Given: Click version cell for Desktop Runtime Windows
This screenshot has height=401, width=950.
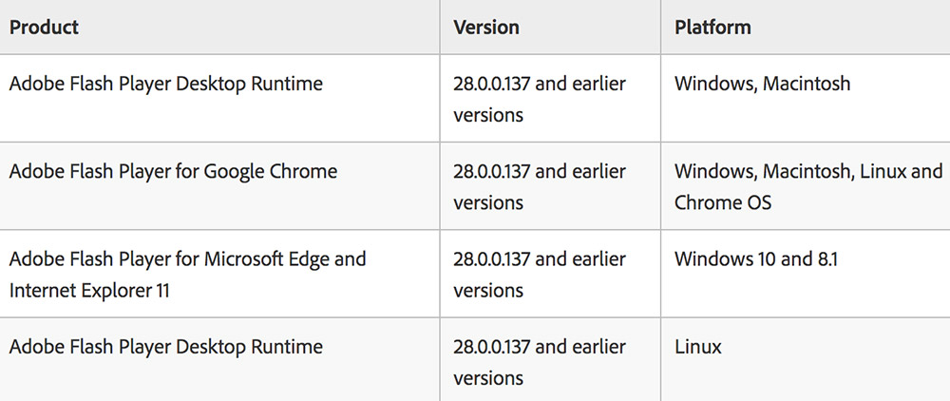Looking at the screenshot, I should [550, 98].
